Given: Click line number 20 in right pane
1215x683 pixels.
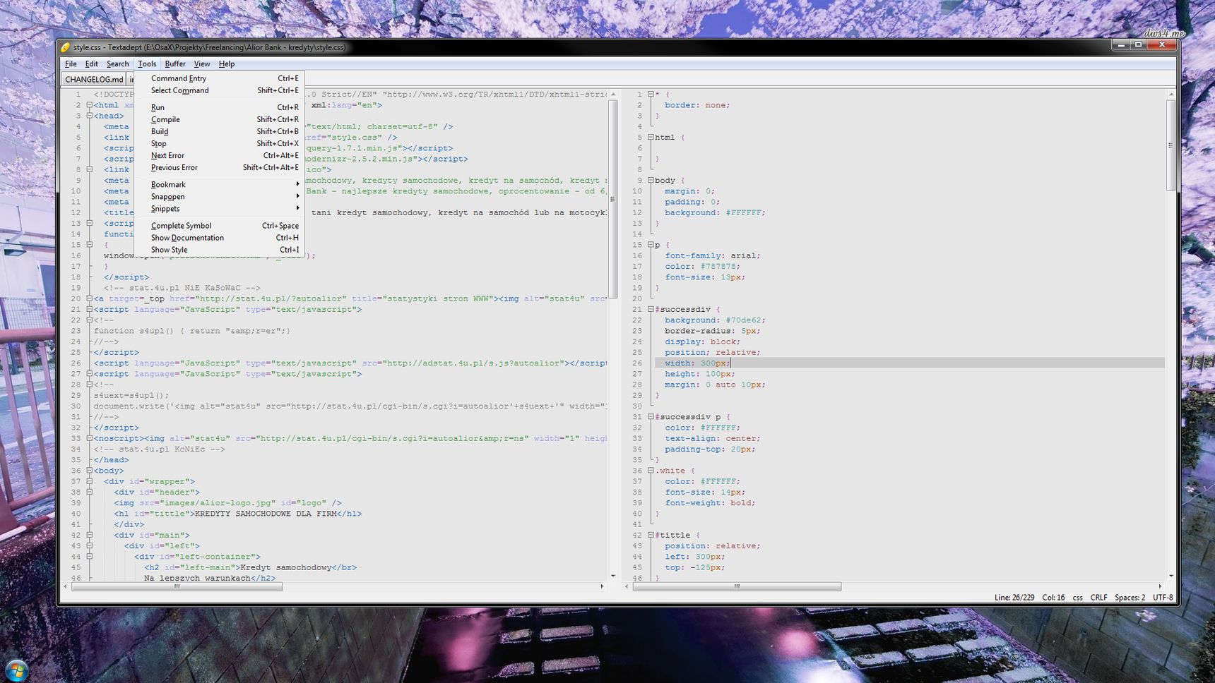Looking at the screenshot, I should [x=637, y=298].
